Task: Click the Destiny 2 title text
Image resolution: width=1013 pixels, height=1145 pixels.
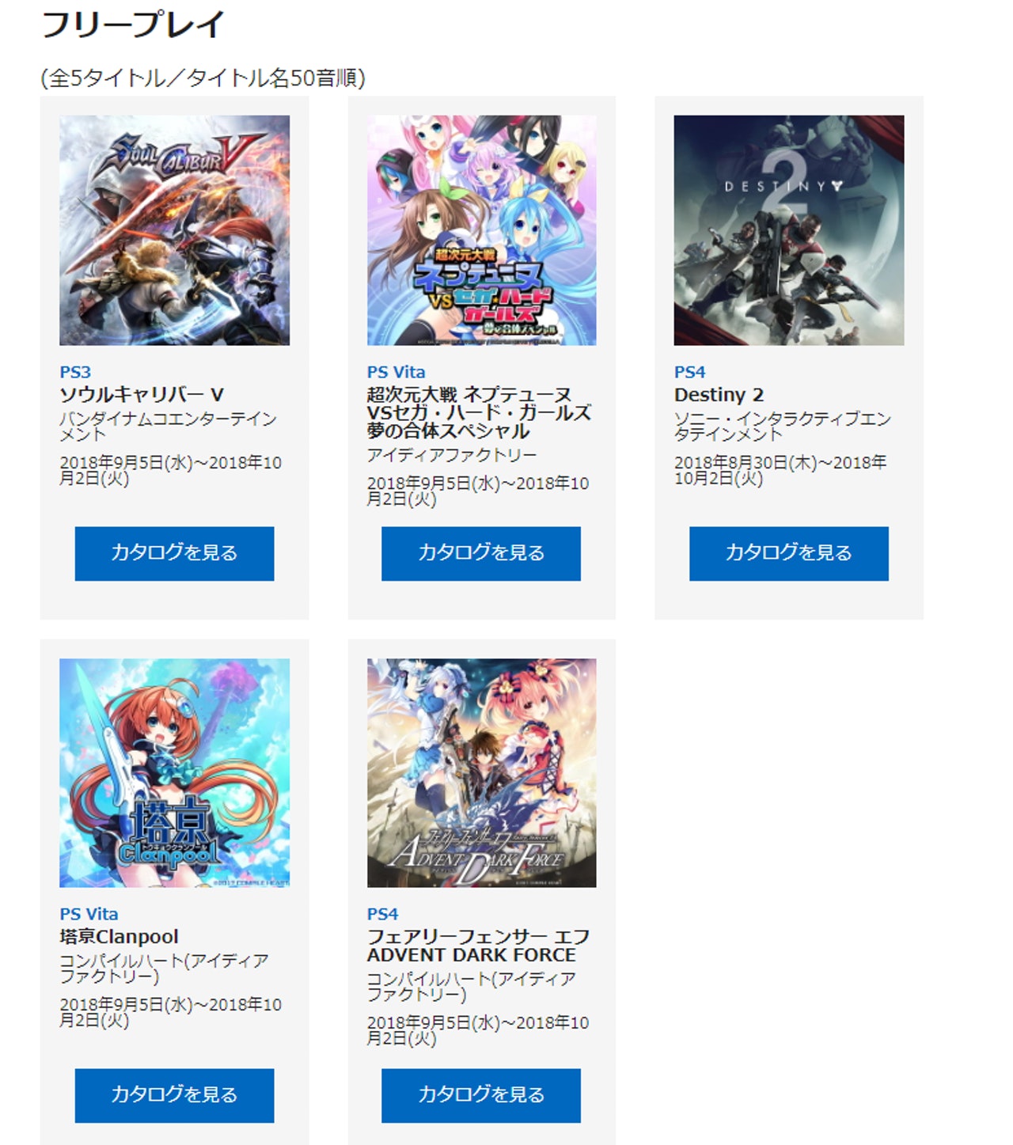Action: point(719,394)
